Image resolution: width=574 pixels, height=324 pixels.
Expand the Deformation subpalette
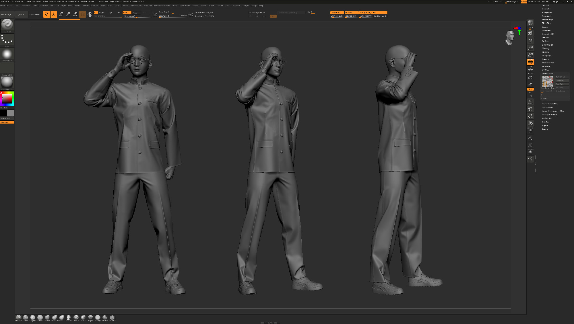547,45
